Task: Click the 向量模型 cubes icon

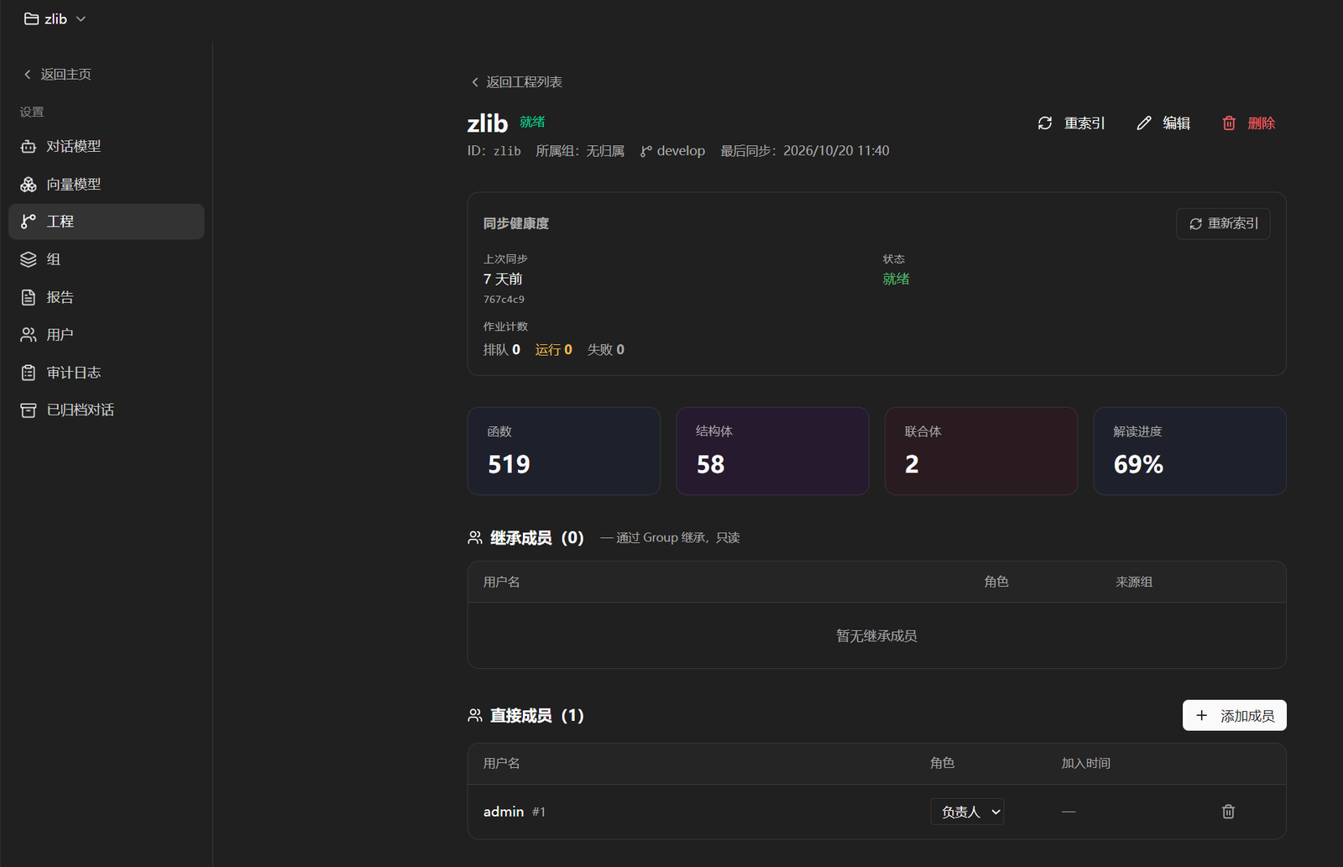Action: [29, 184]
